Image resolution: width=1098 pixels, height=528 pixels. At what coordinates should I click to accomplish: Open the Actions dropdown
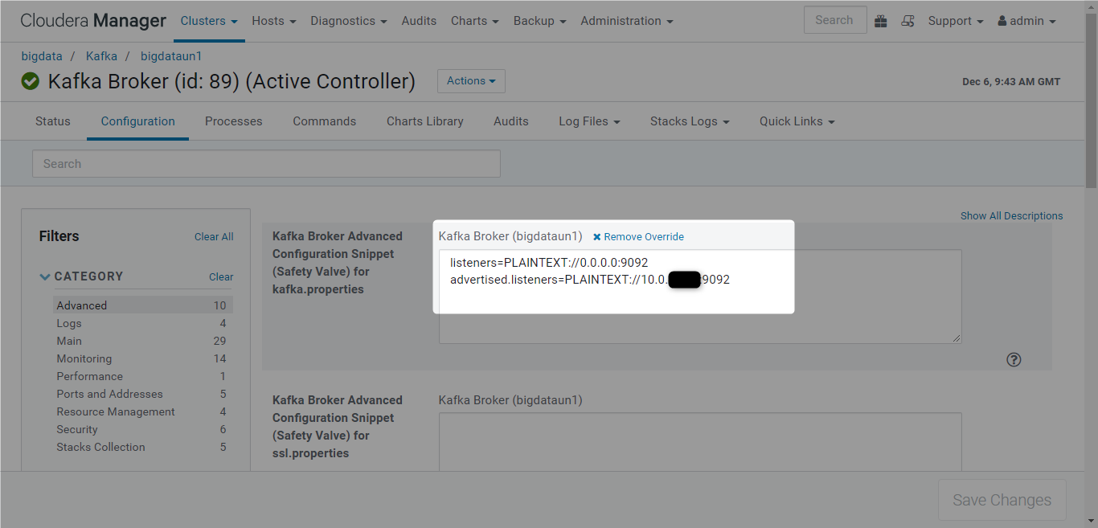(471, 80)
